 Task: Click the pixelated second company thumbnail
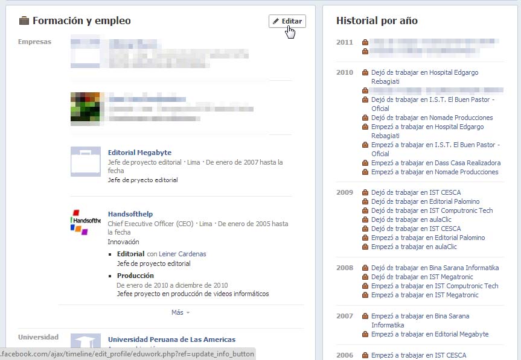coord(85,109)
